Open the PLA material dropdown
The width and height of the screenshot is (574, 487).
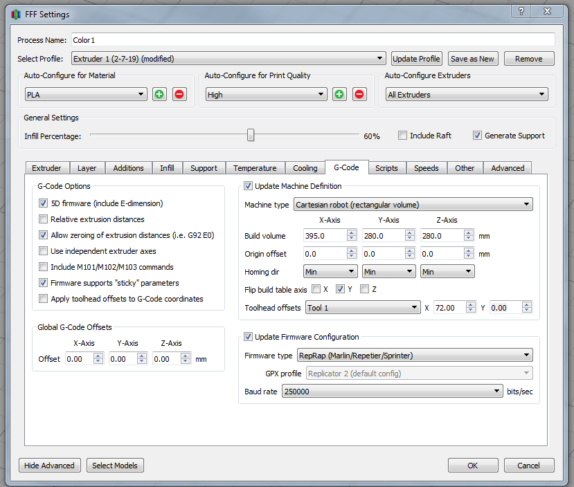[x=86, y=94]
